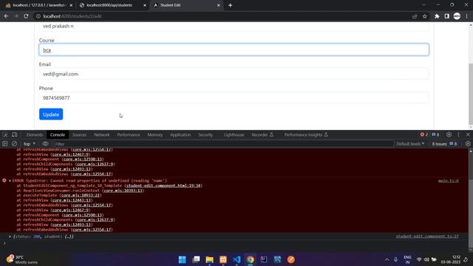Focus the Email input field
Viewport: 473px width, 266px height.
234,74
